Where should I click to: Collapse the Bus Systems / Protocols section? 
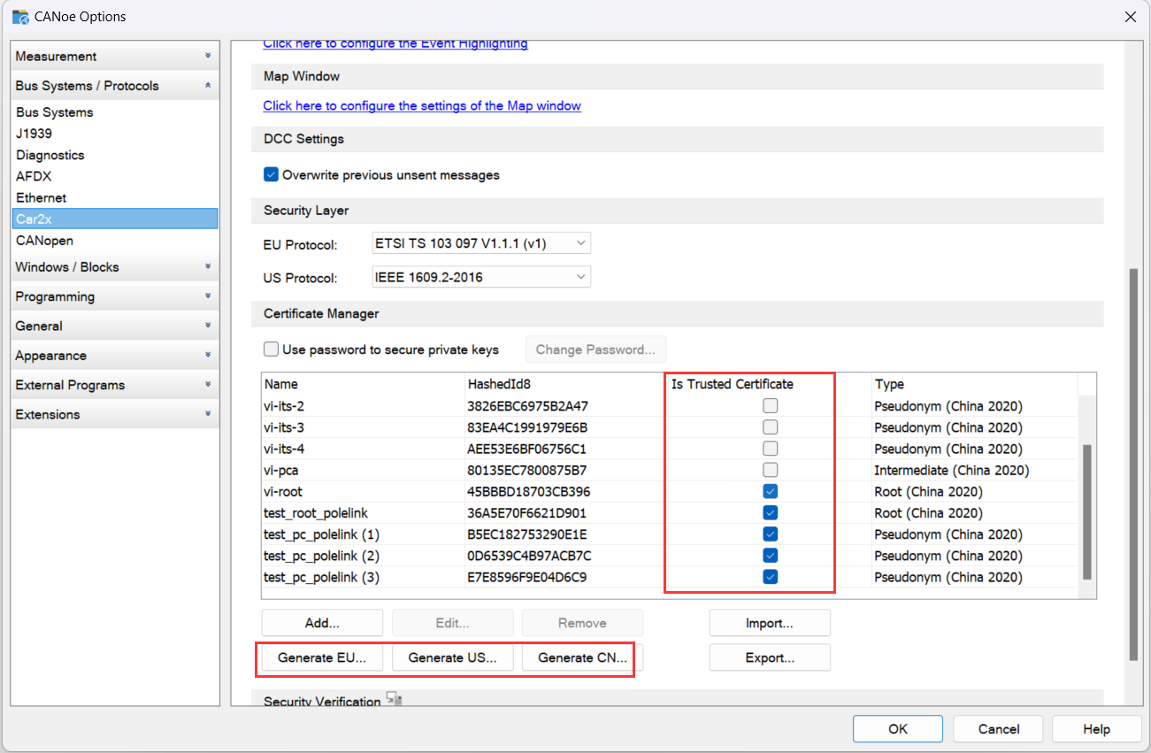(x=208, y=86)
